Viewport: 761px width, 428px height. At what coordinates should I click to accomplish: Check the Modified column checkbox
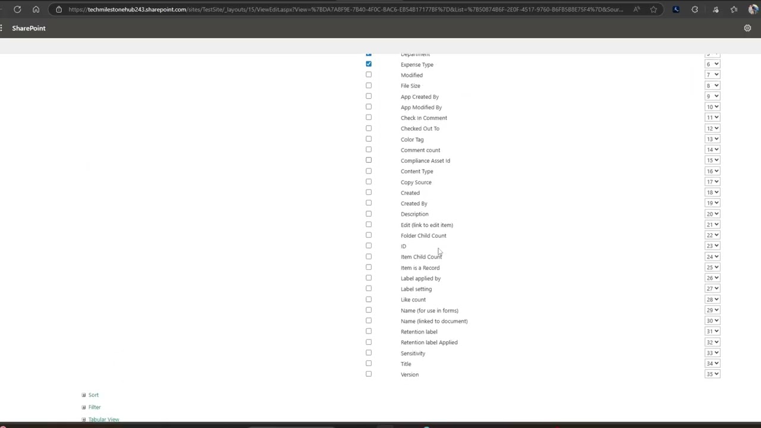tap(369, 75)
